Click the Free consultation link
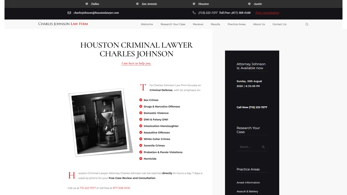This screenshot has width=347, height=195. coord(267,13)
